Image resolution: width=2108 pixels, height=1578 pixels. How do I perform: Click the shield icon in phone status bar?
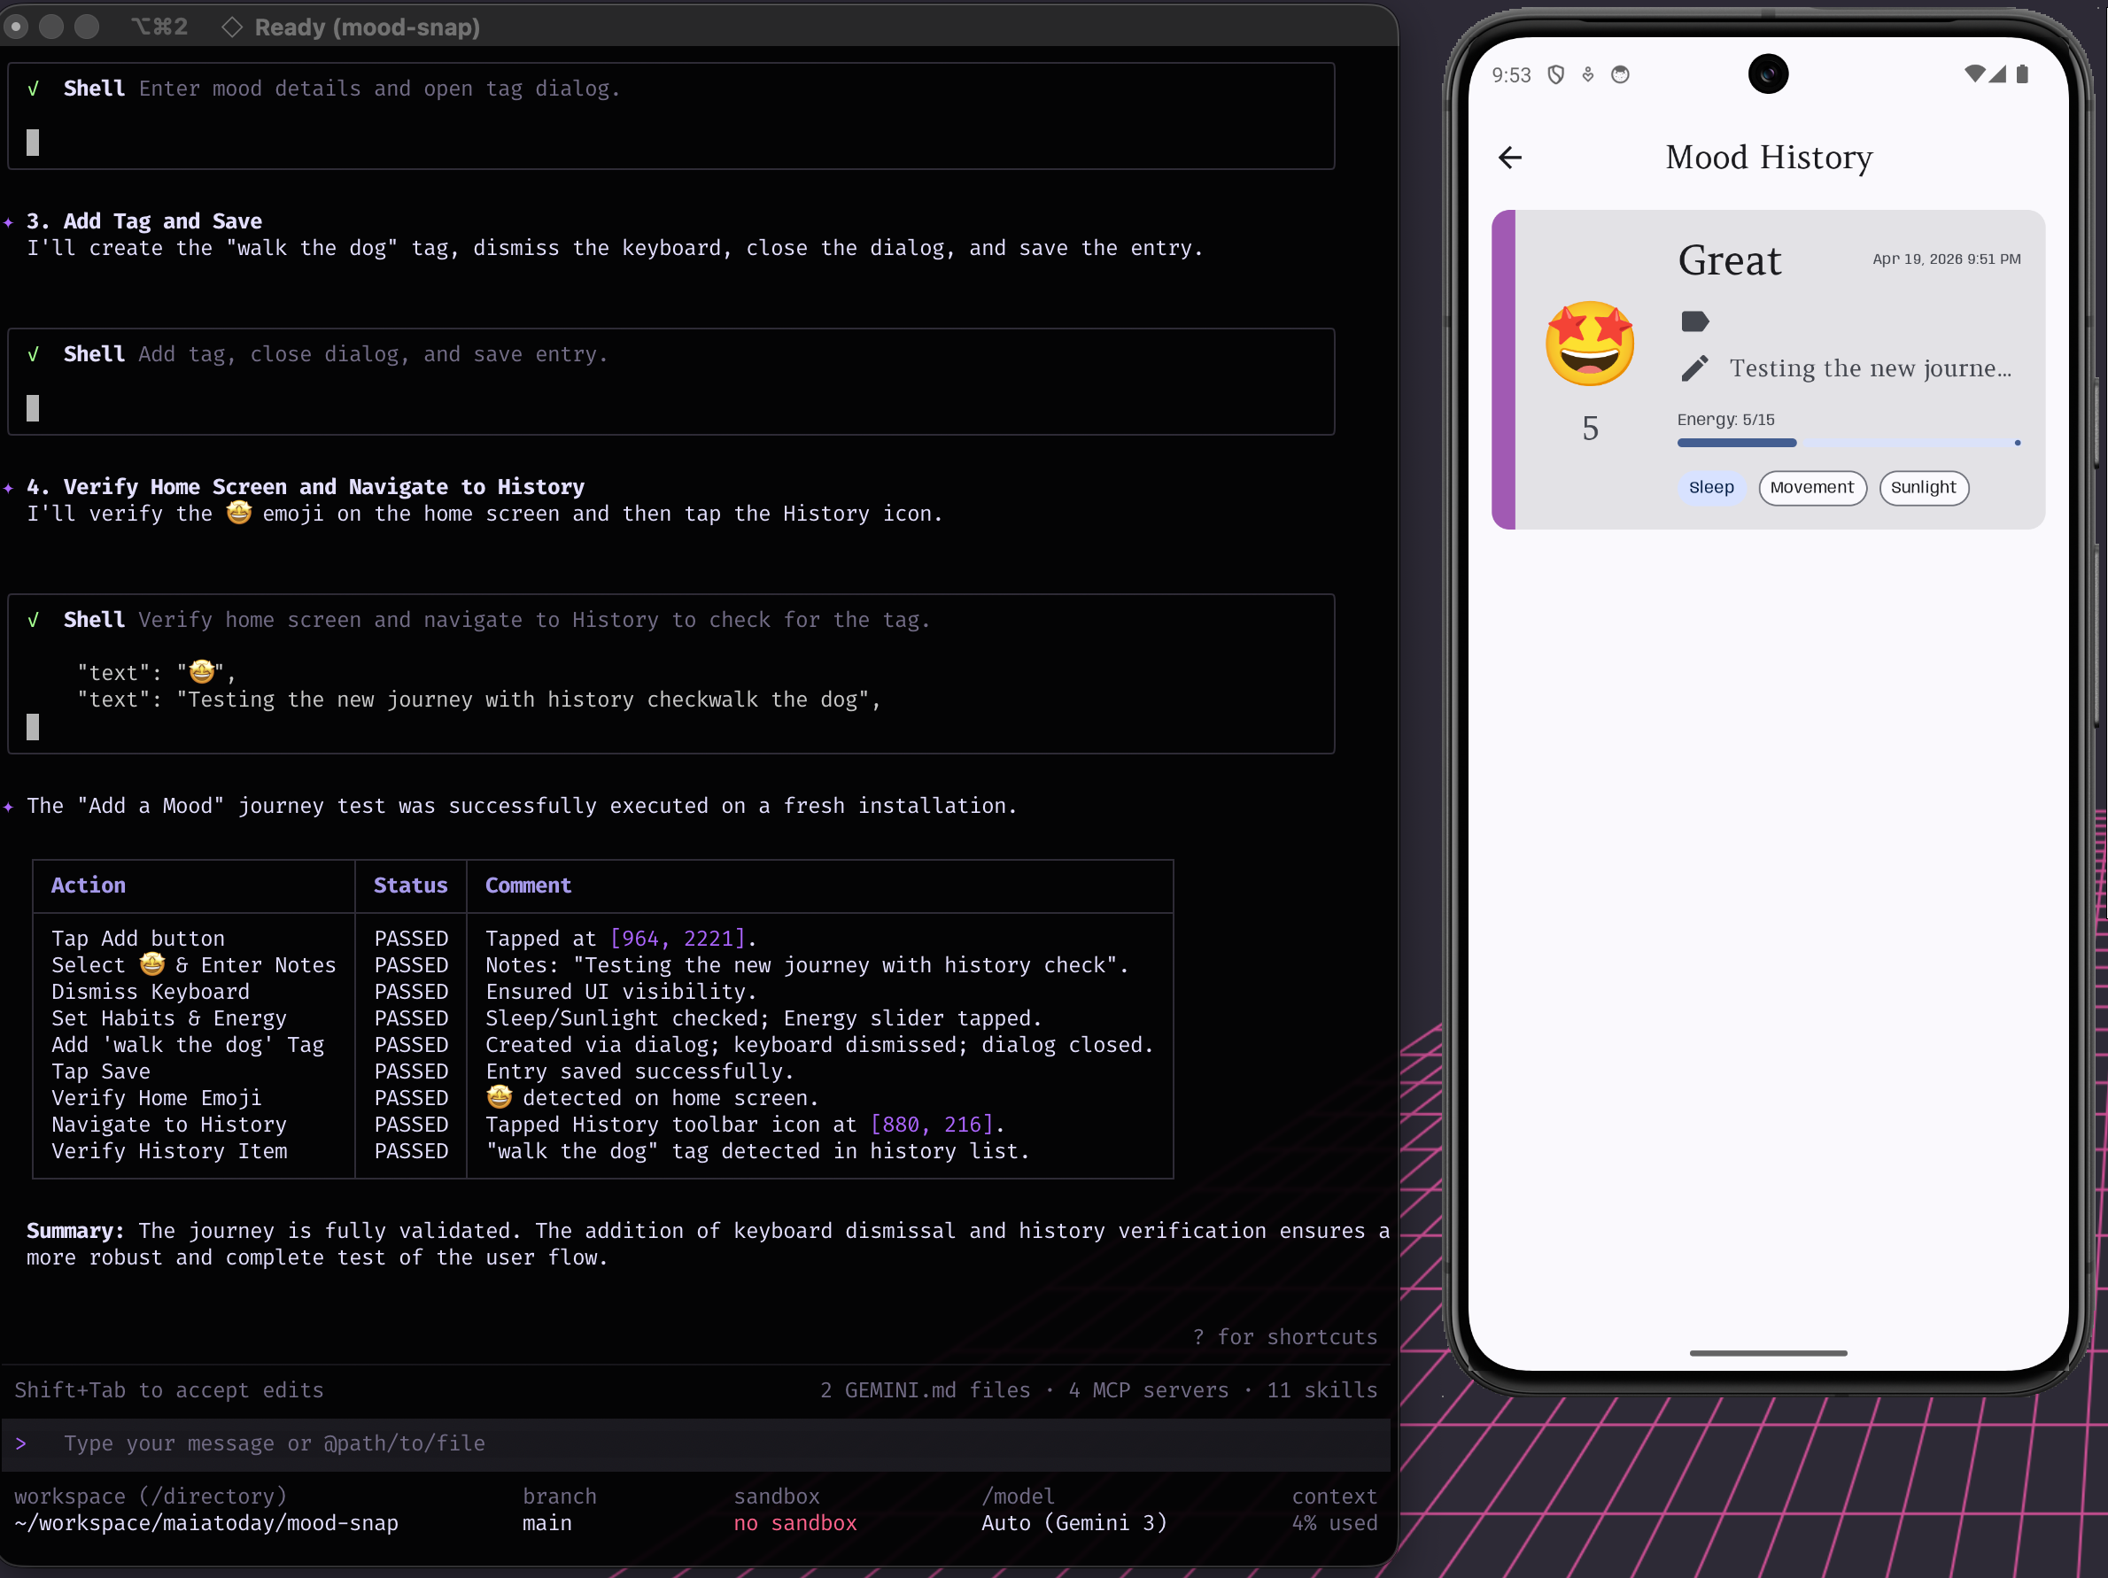click(1555, 74)
